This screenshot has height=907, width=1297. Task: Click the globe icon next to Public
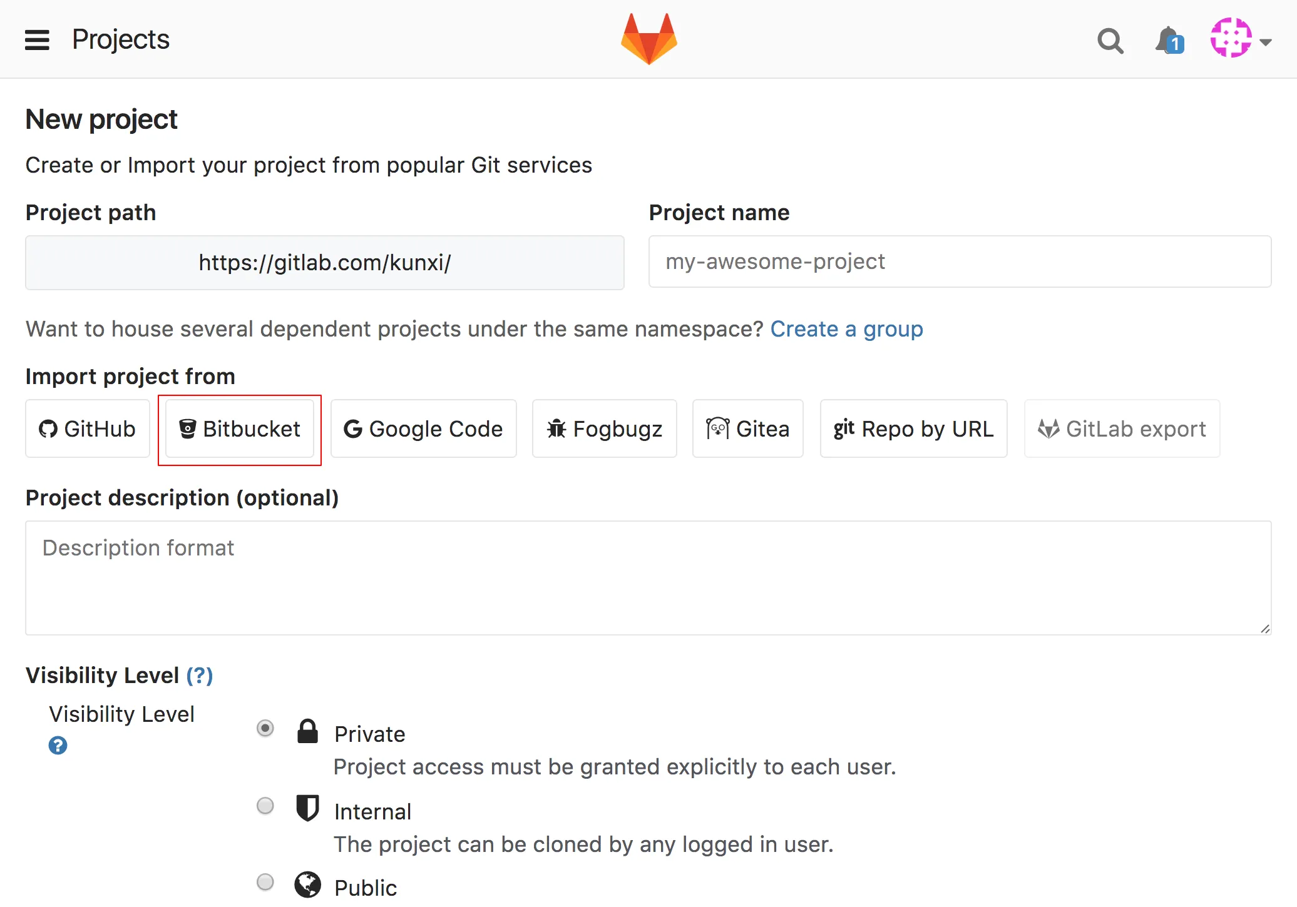(307, 884)
